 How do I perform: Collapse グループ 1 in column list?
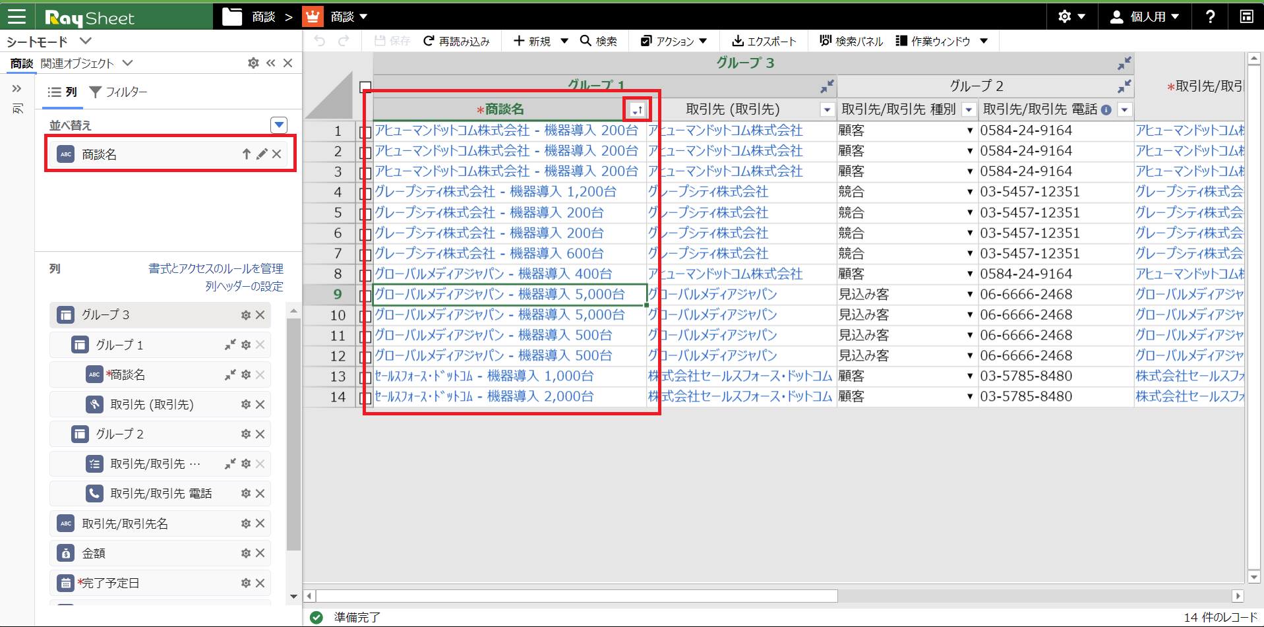coord(230,345)
